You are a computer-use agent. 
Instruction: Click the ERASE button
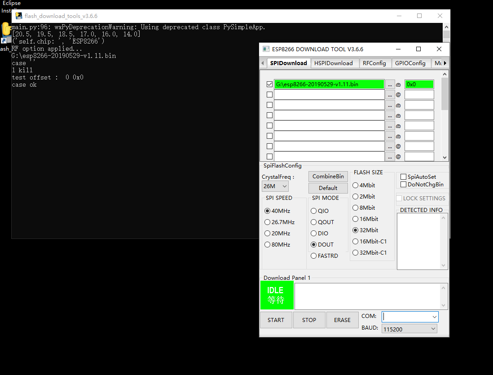(x=343, y=320)
